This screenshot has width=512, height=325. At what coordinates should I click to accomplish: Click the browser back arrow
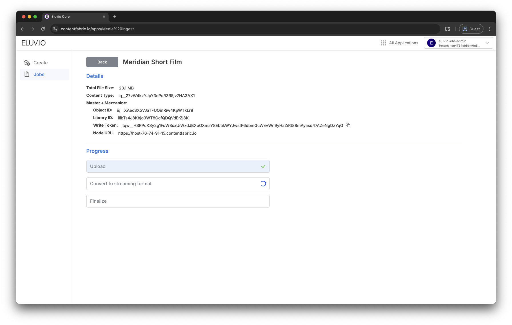[x=22, y=29]
